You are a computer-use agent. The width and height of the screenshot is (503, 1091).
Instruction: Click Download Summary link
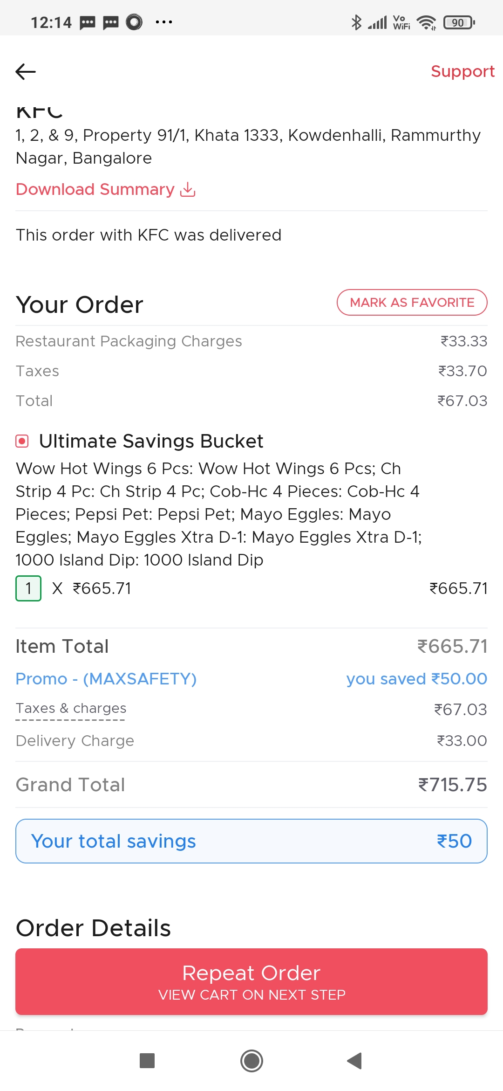tap(95, 189)
